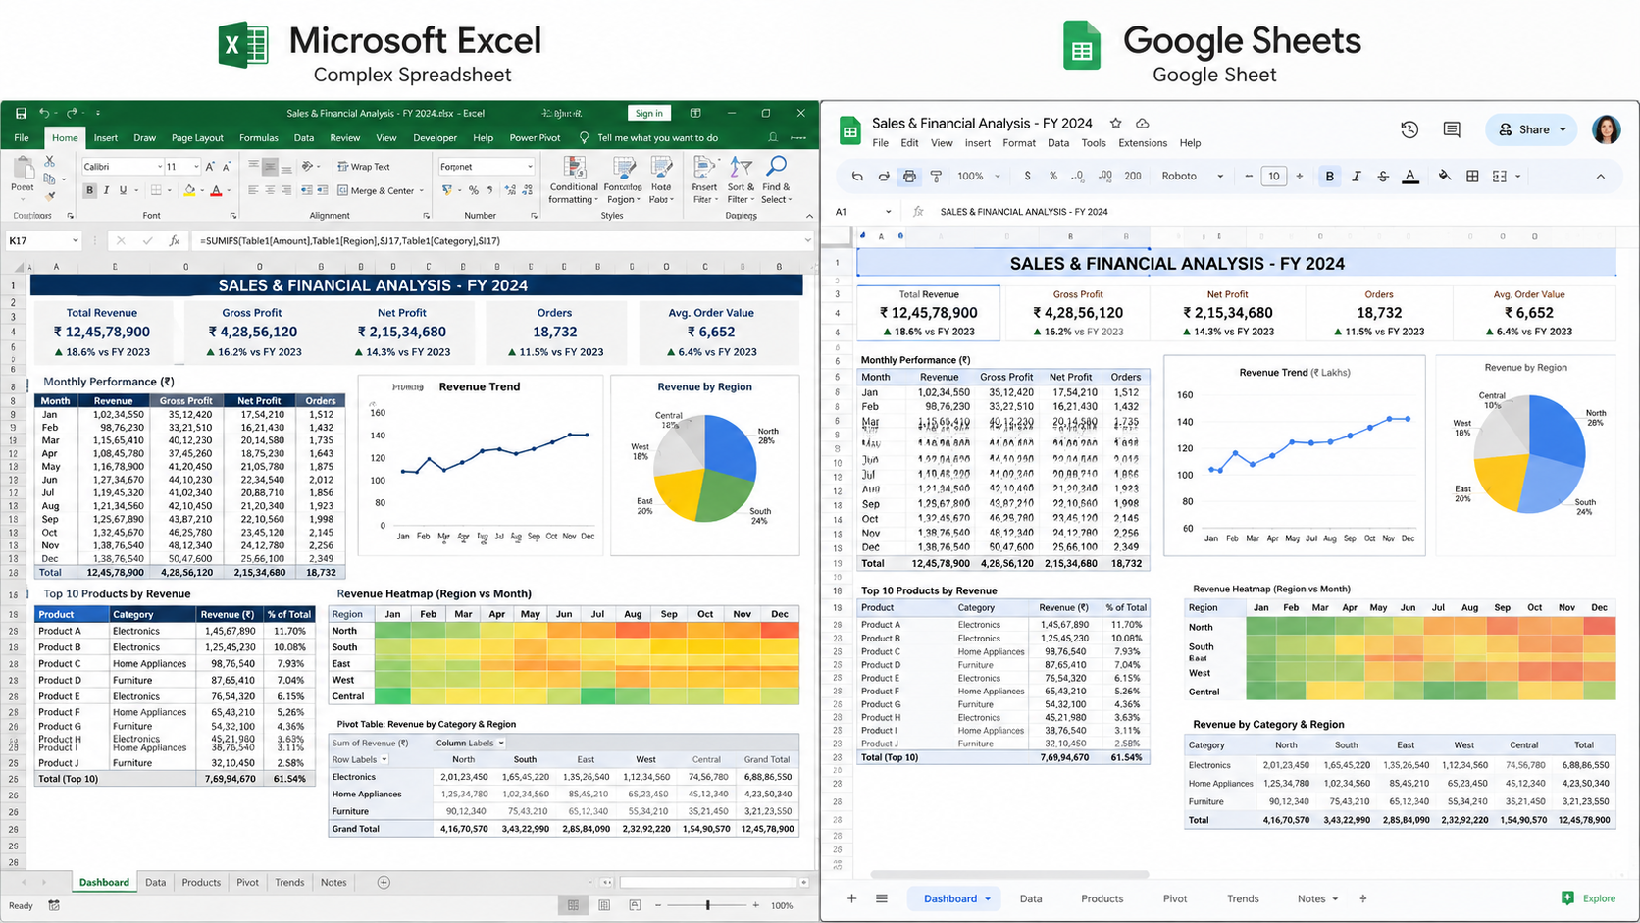Click the Share button in Google Sheets

coord(1533,129)
